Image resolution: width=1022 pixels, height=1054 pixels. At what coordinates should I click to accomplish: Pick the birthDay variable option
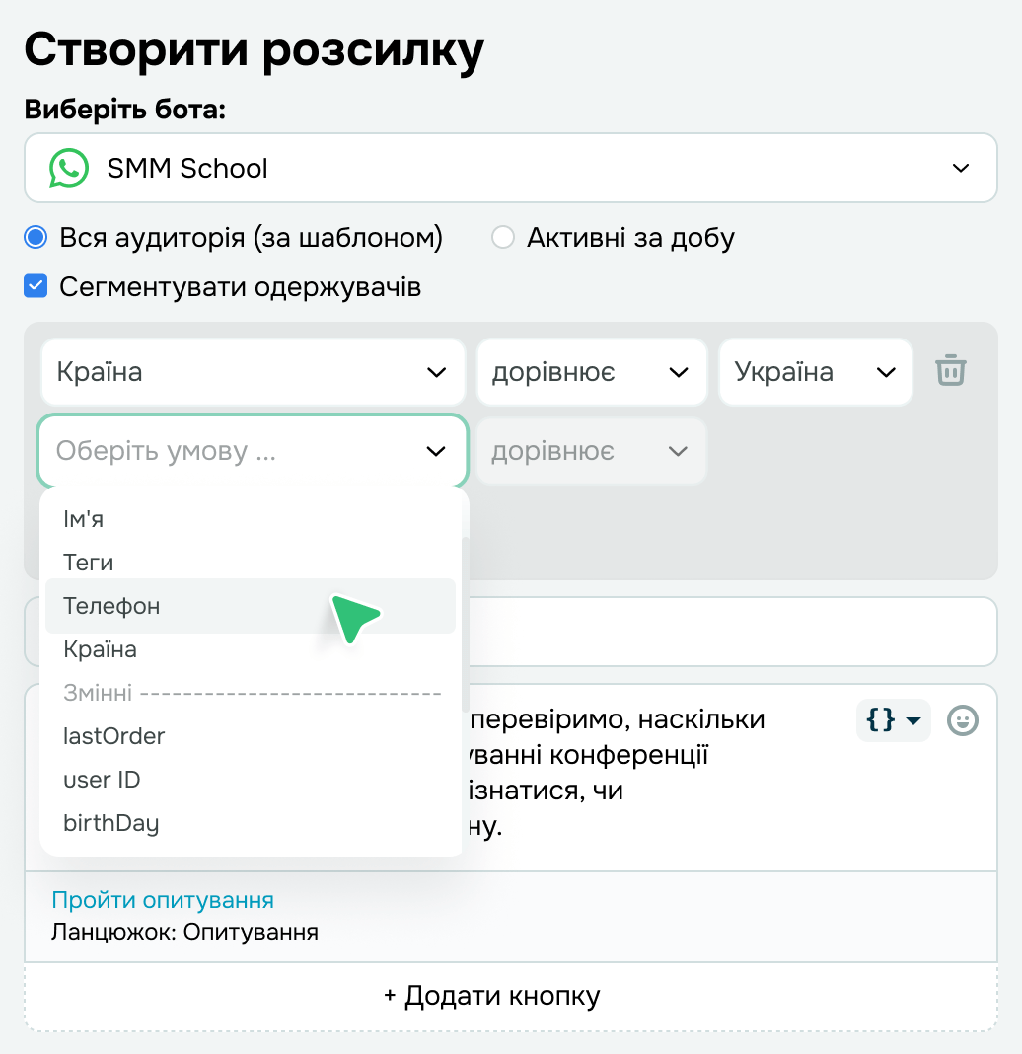tap(111, 823)
